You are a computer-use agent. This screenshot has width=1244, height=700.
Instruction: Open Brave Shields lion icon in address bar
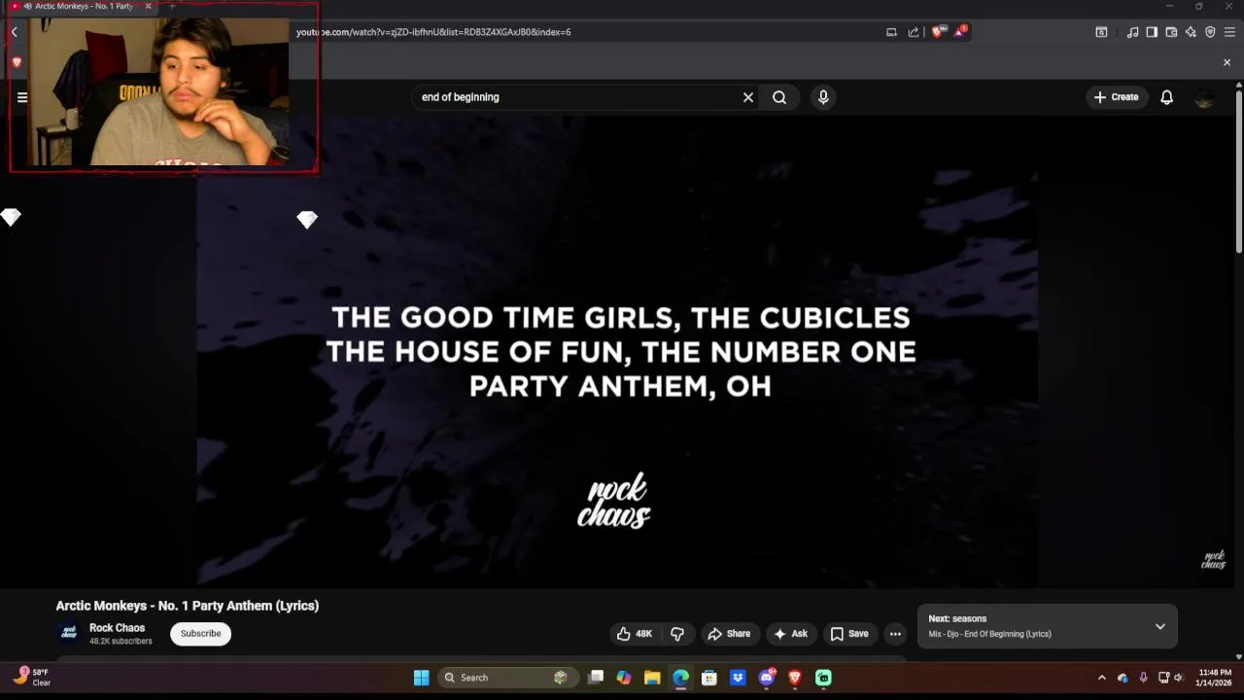pyautogui.click(x=937, y=32)
